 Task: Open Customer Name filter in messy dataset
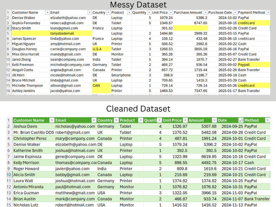point(47,12)
